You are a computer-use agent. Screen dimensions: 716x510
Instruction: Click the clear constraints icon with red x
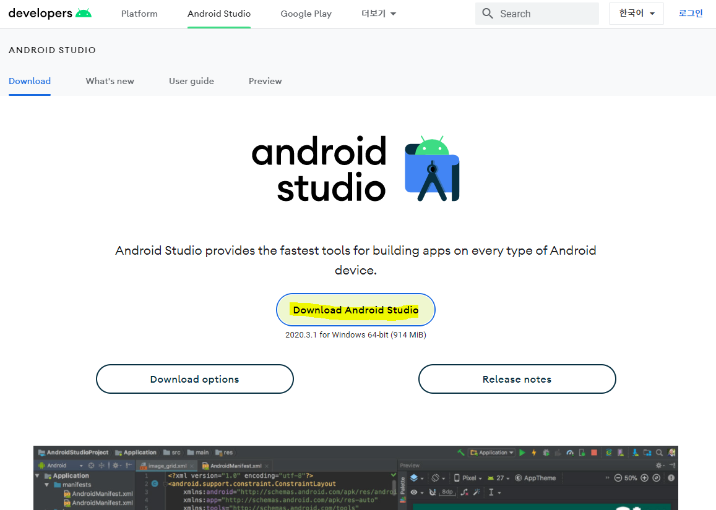click(464, 491)
